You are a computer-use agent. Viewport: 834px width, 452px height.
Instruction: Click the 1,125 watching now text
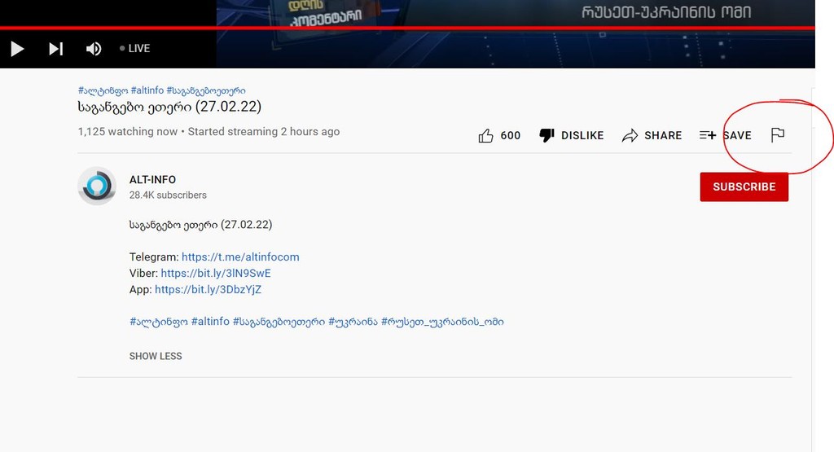coord(128,132)
